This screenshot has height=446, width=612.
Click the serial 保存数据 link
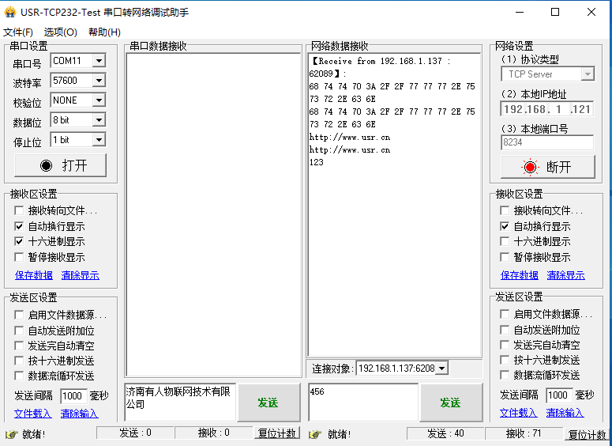pos(34,275)
